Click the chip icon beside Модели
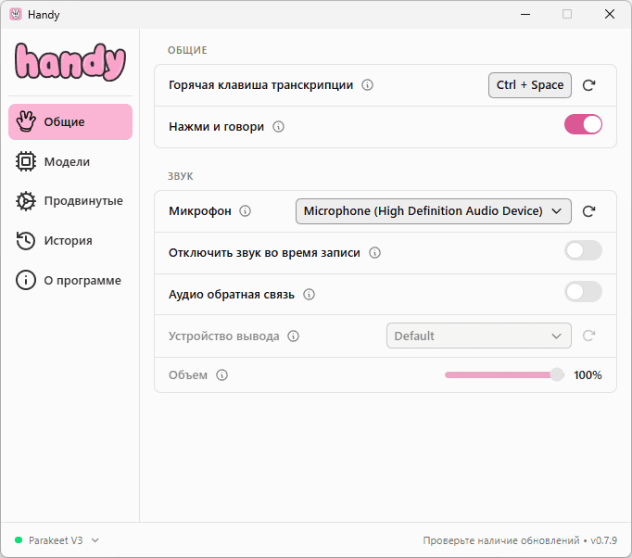The width and height of the screenshot is (632, 558). (26, 161)
